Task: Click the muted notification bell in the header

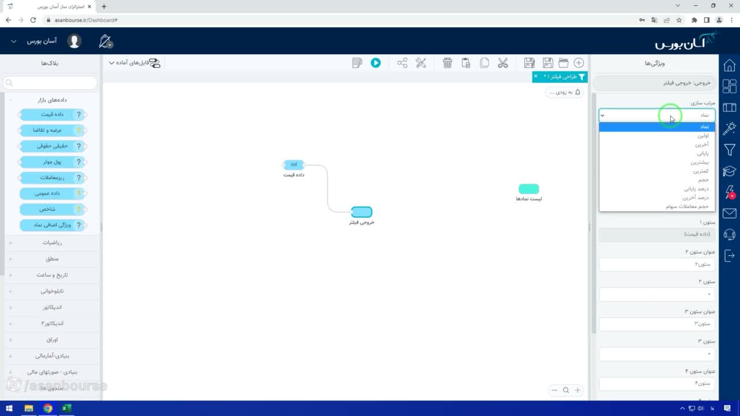Action: [105, 41]
